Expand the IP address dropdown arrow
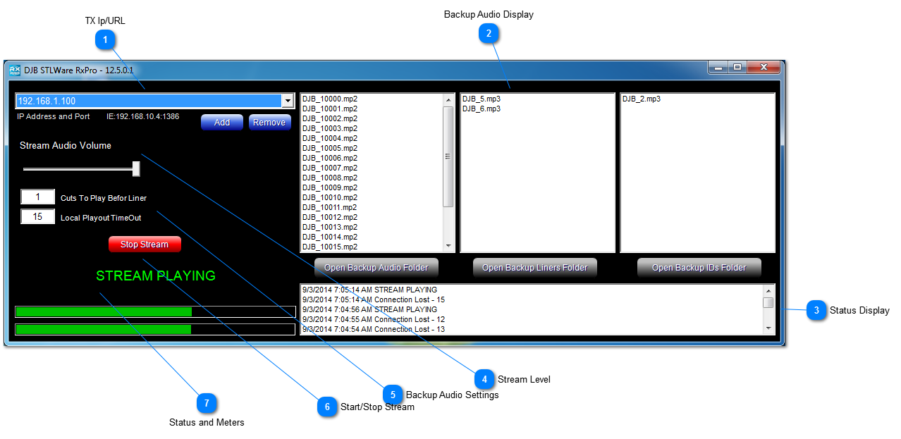Image resolution: width=901 pixels, height=439 pixels. click(x=287, y=101)
